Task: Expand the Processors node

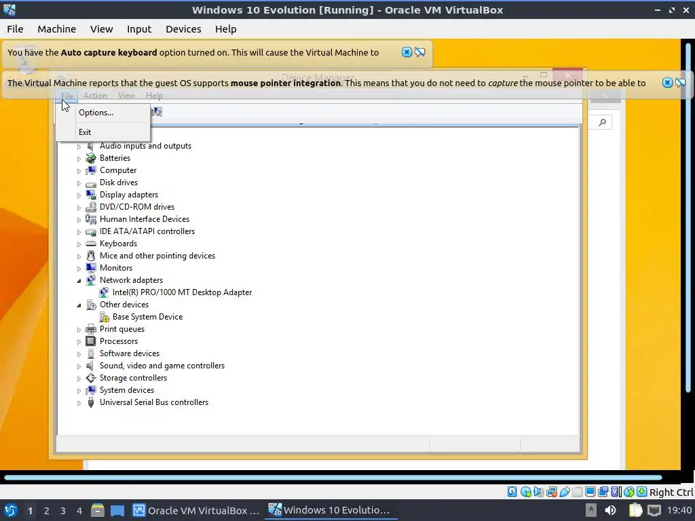Action: tap(79, 342)
